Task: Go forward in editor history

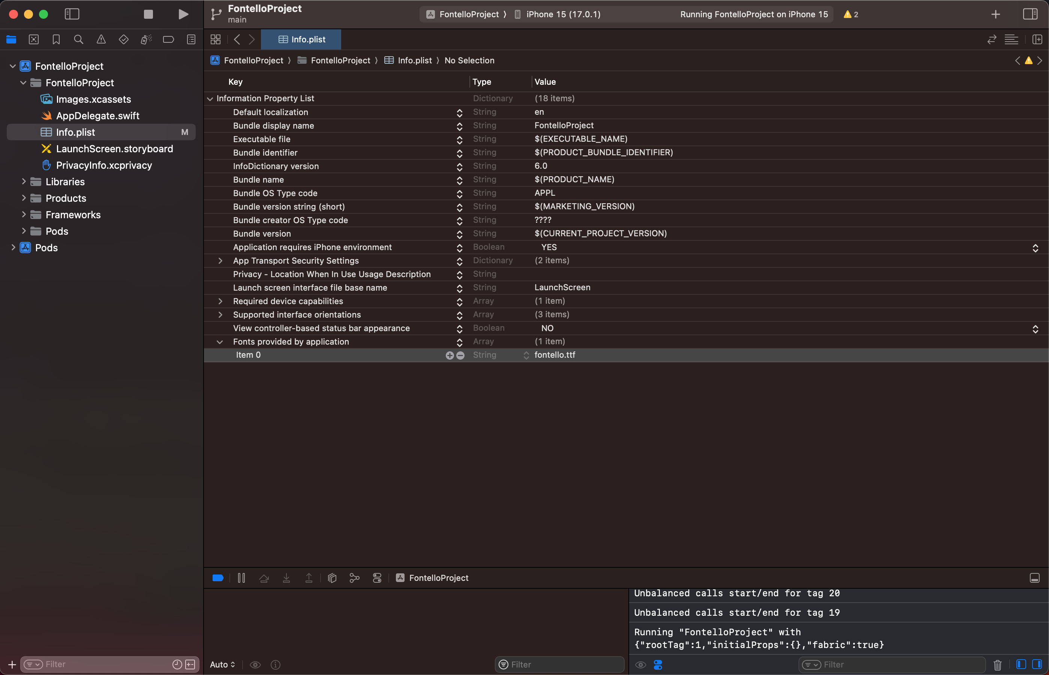Action: [x=252, y=39]
